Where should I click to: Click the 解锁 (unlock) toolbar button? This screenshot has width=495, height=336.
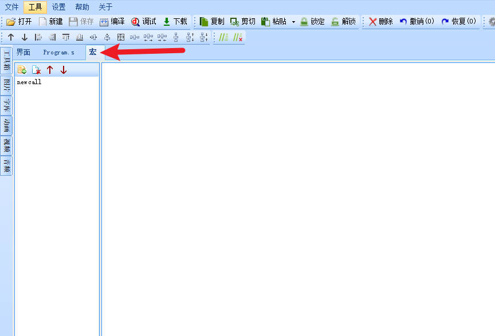pos(343,21)
